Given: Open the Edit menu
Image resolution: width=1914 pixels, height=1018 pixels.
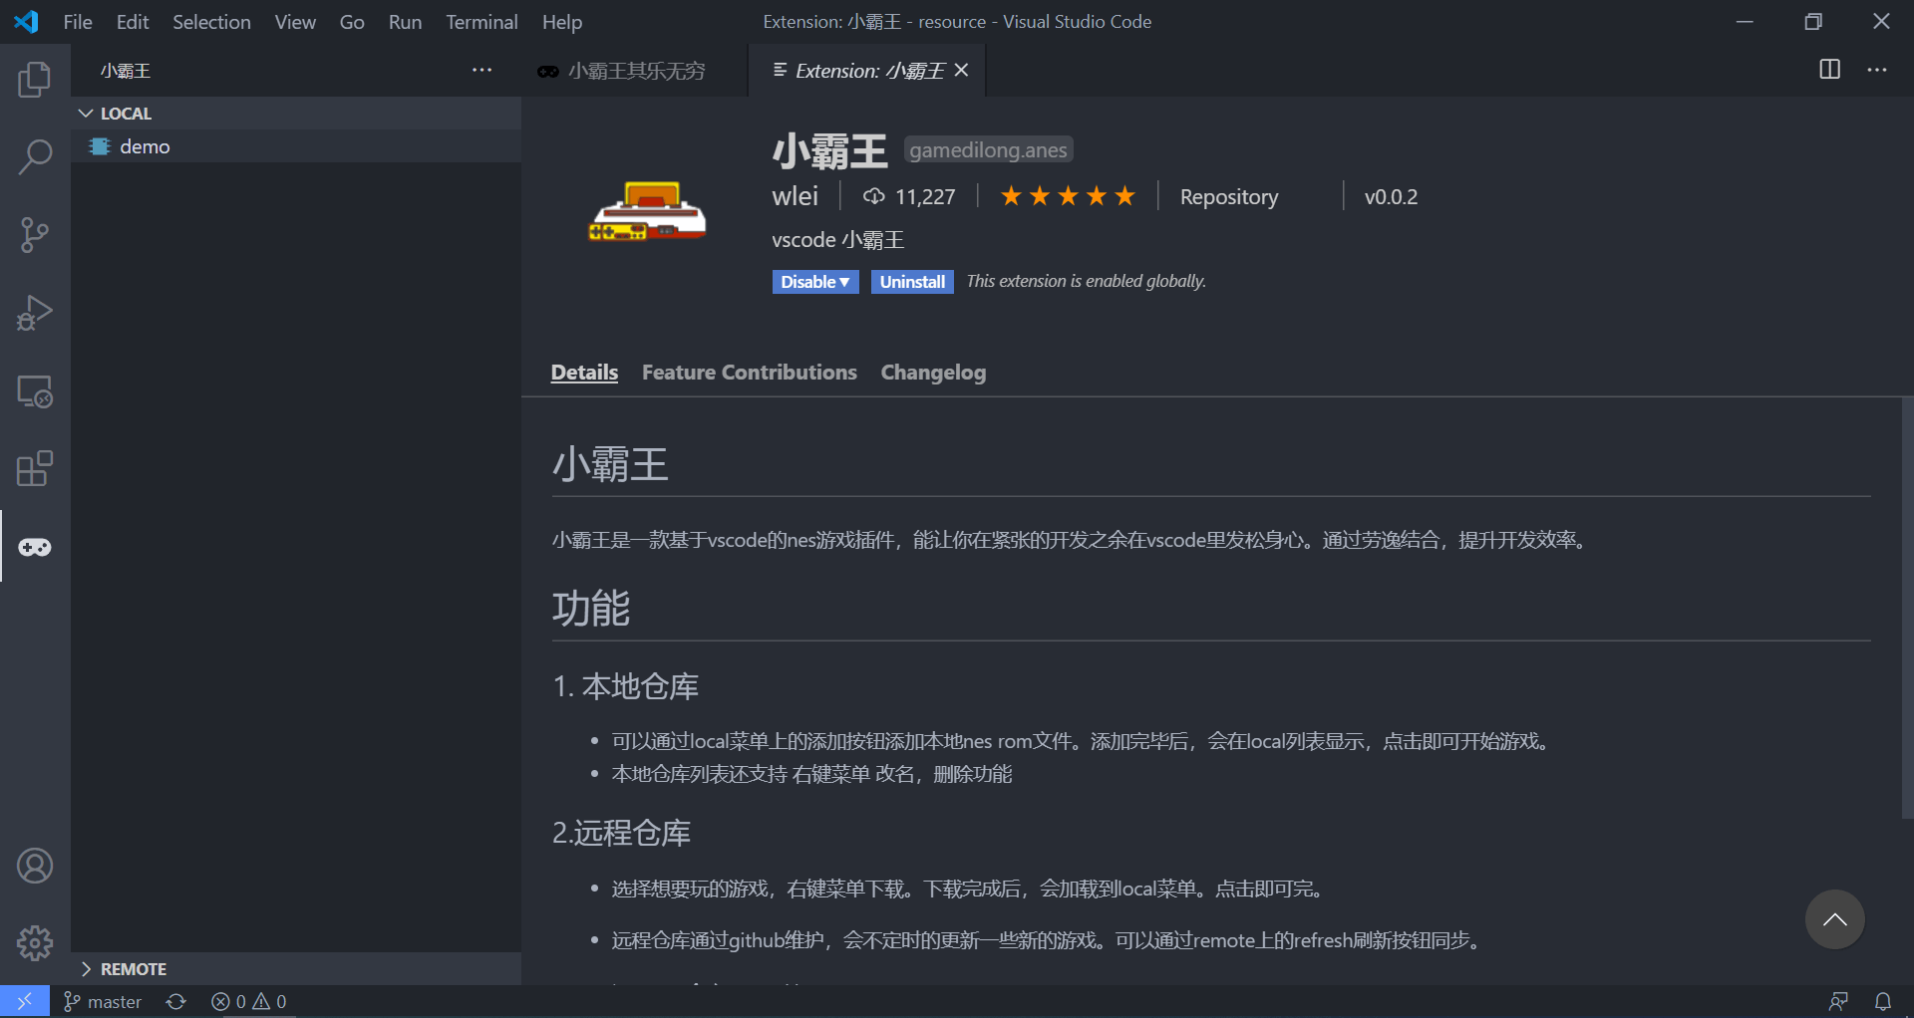Looking at the screenshot, I should 133,22.
